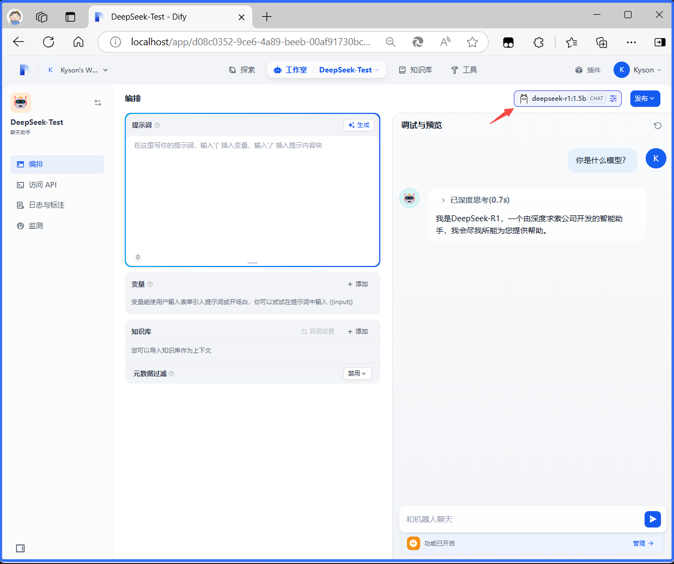Click the 功能已开启 orange feature icon
This screenshot has height=564, width=674.
click(x=414, y=543)
